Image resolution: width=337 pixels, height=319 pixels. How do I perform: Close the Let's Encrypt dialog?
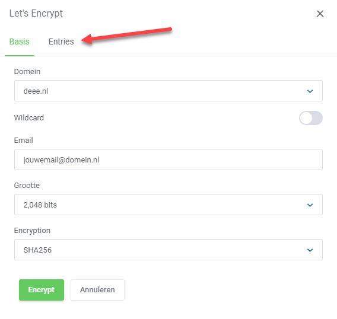(x=320, y=14)
